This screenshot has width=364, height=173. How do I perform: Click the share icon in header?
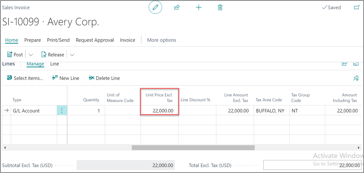coord(177,7)
